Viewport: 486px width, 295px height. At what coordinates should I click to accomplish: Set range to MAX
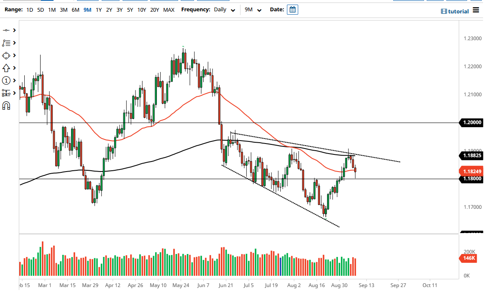point(169,10)
